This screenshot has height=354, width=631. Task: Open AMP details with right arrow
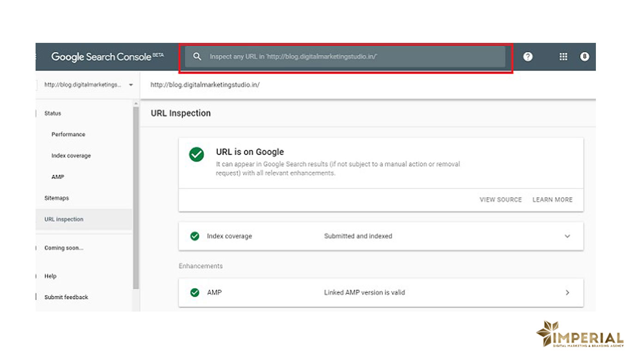(x=567, y=292)
